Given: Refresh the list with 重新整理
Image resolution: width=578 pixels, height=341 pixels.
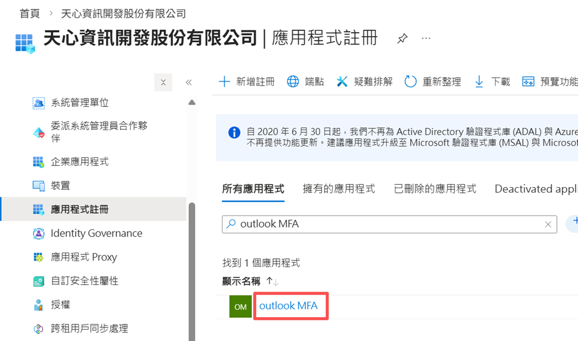Looking at the screenshot, I should [433, 82].
